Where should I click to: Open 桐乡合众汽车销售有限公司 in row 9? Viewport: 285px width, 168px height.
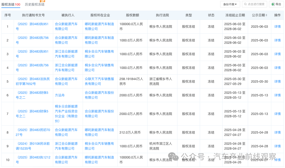pyautogui.click(x=99, y=146)
